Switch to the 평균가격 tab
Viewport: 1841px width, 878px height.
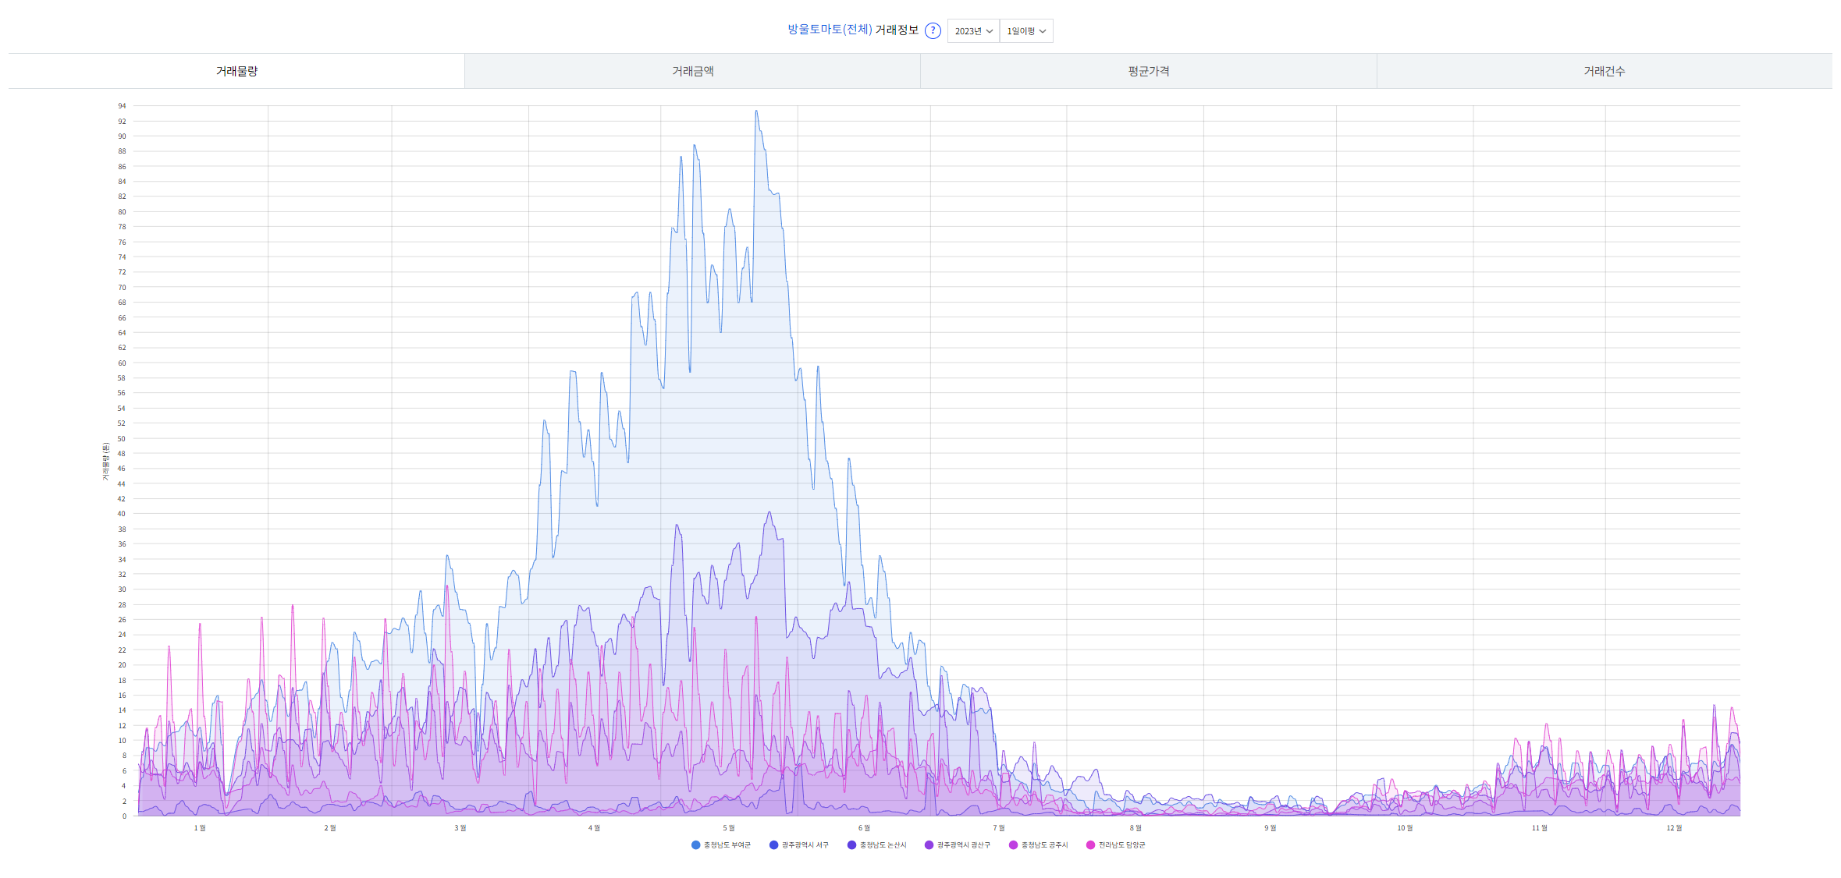1149,71
